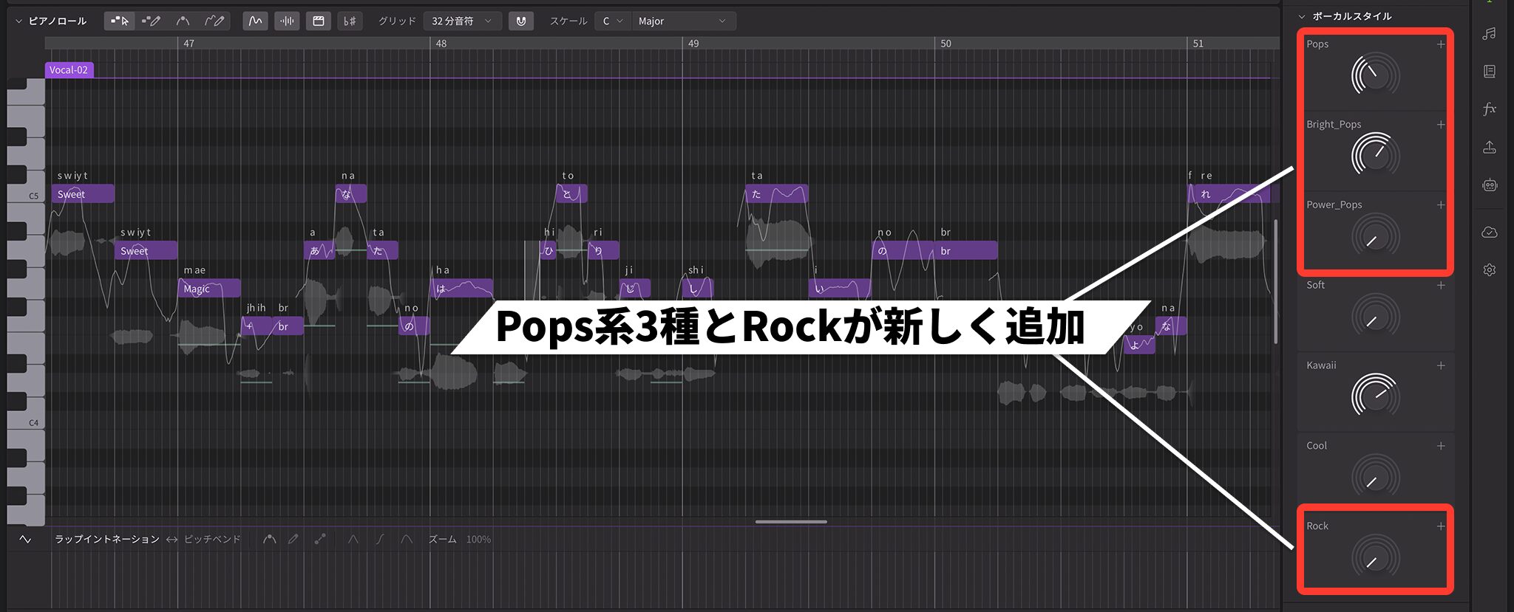Toggle the flat-sharp key display button

click(350, 21)
